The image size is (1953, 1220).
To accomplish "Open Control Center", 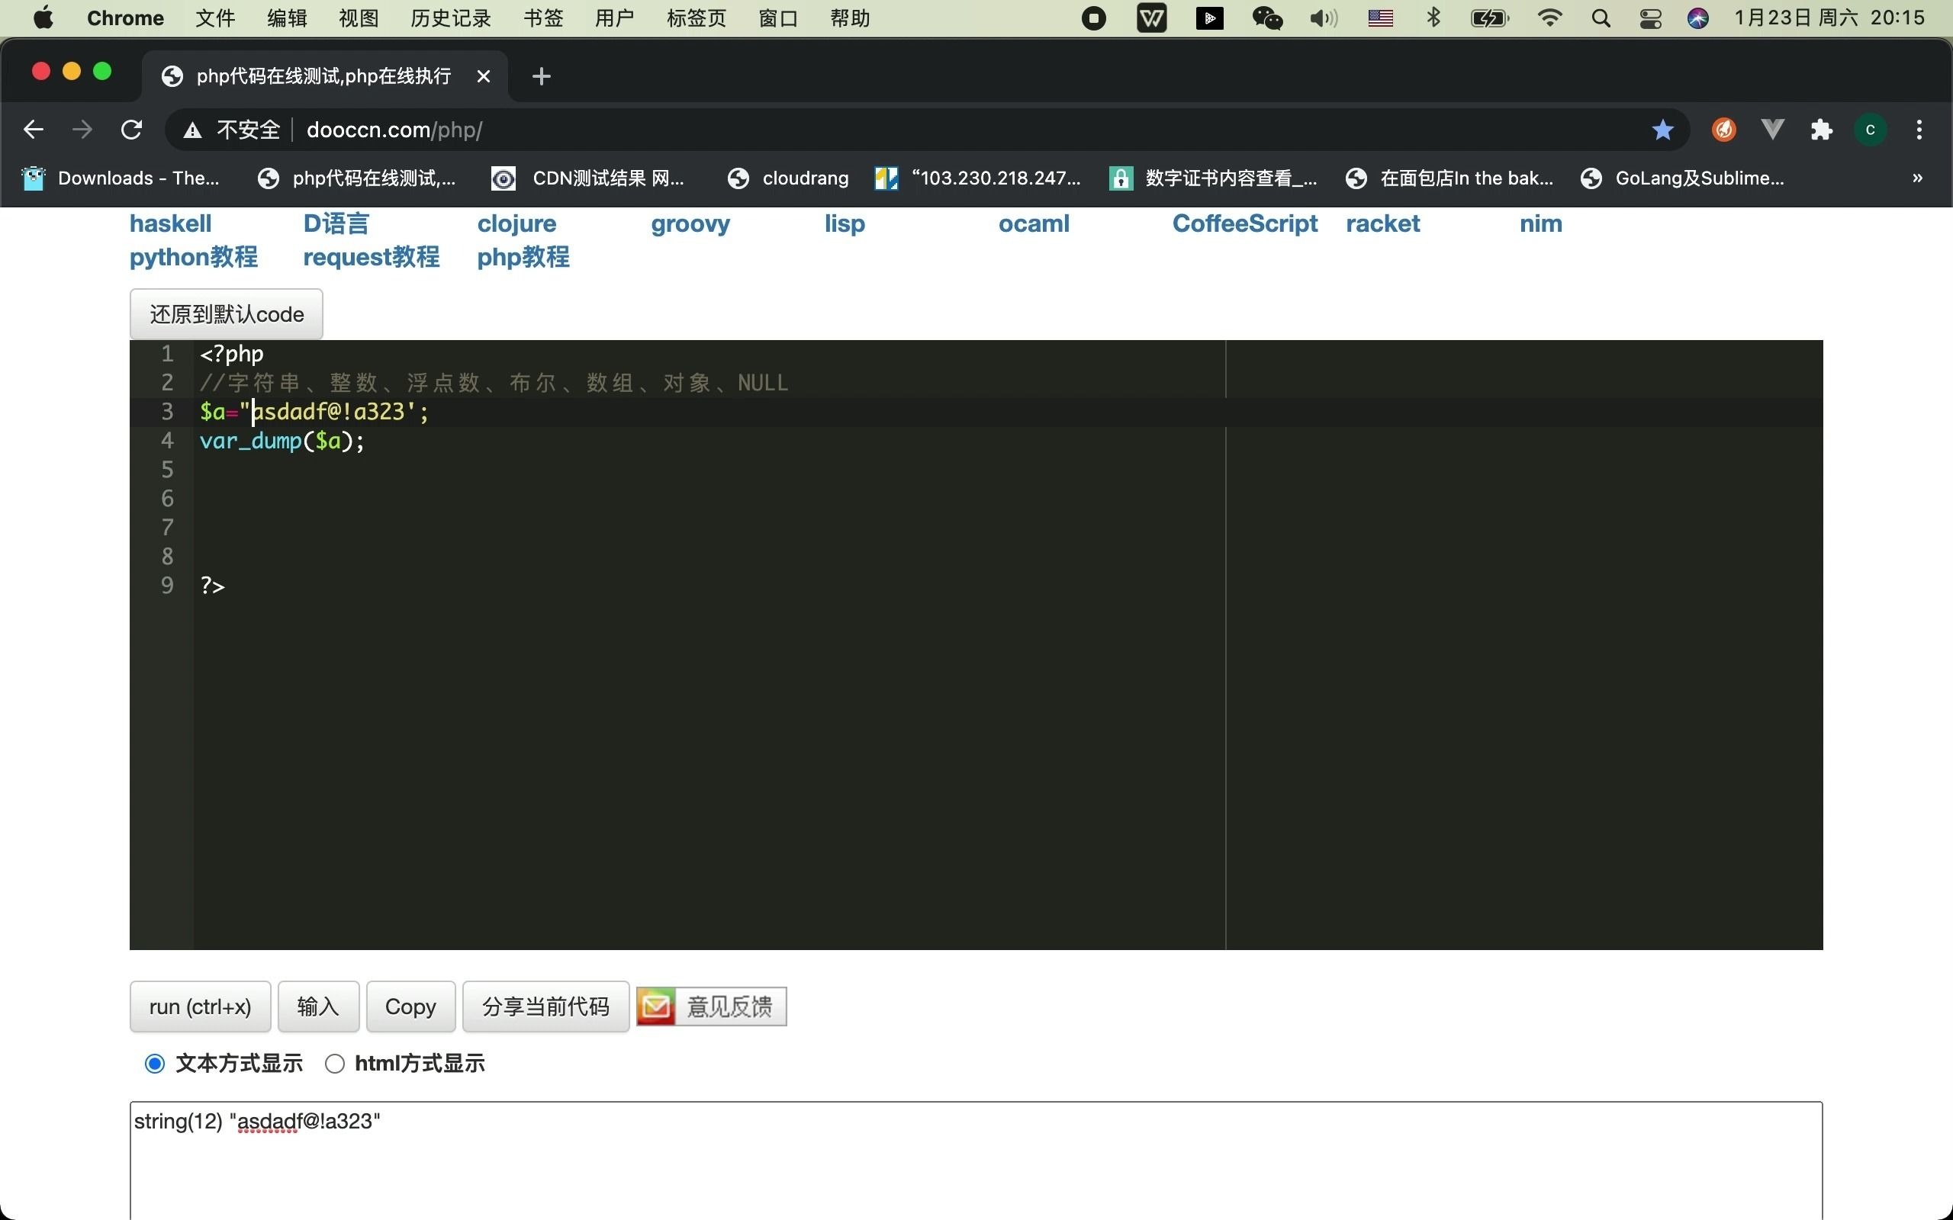I will 1650,18.
